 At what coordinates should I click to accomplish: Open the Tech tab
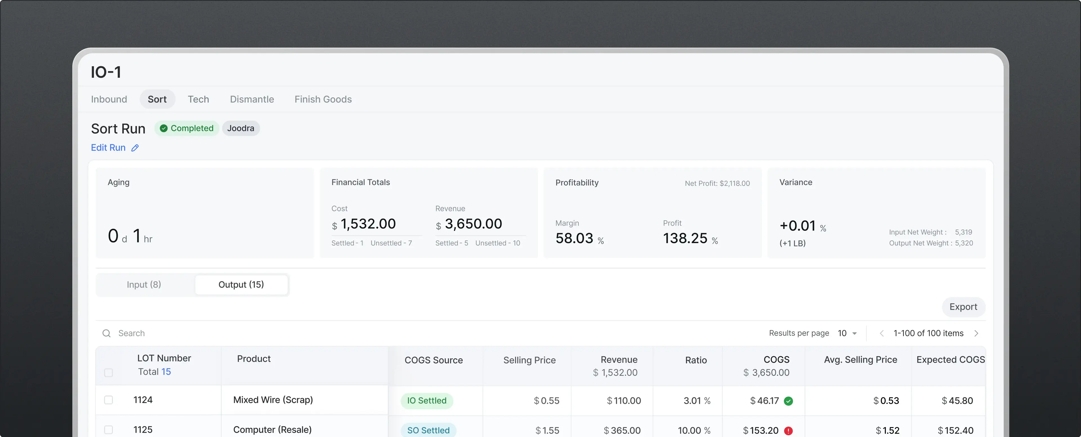198,99
